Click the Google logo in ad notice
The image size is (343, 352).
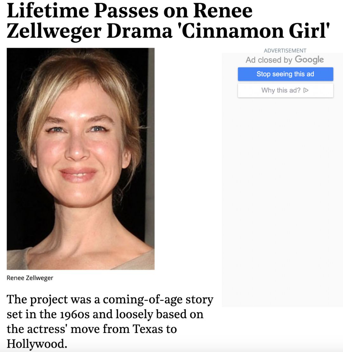[x=309, y=59]
